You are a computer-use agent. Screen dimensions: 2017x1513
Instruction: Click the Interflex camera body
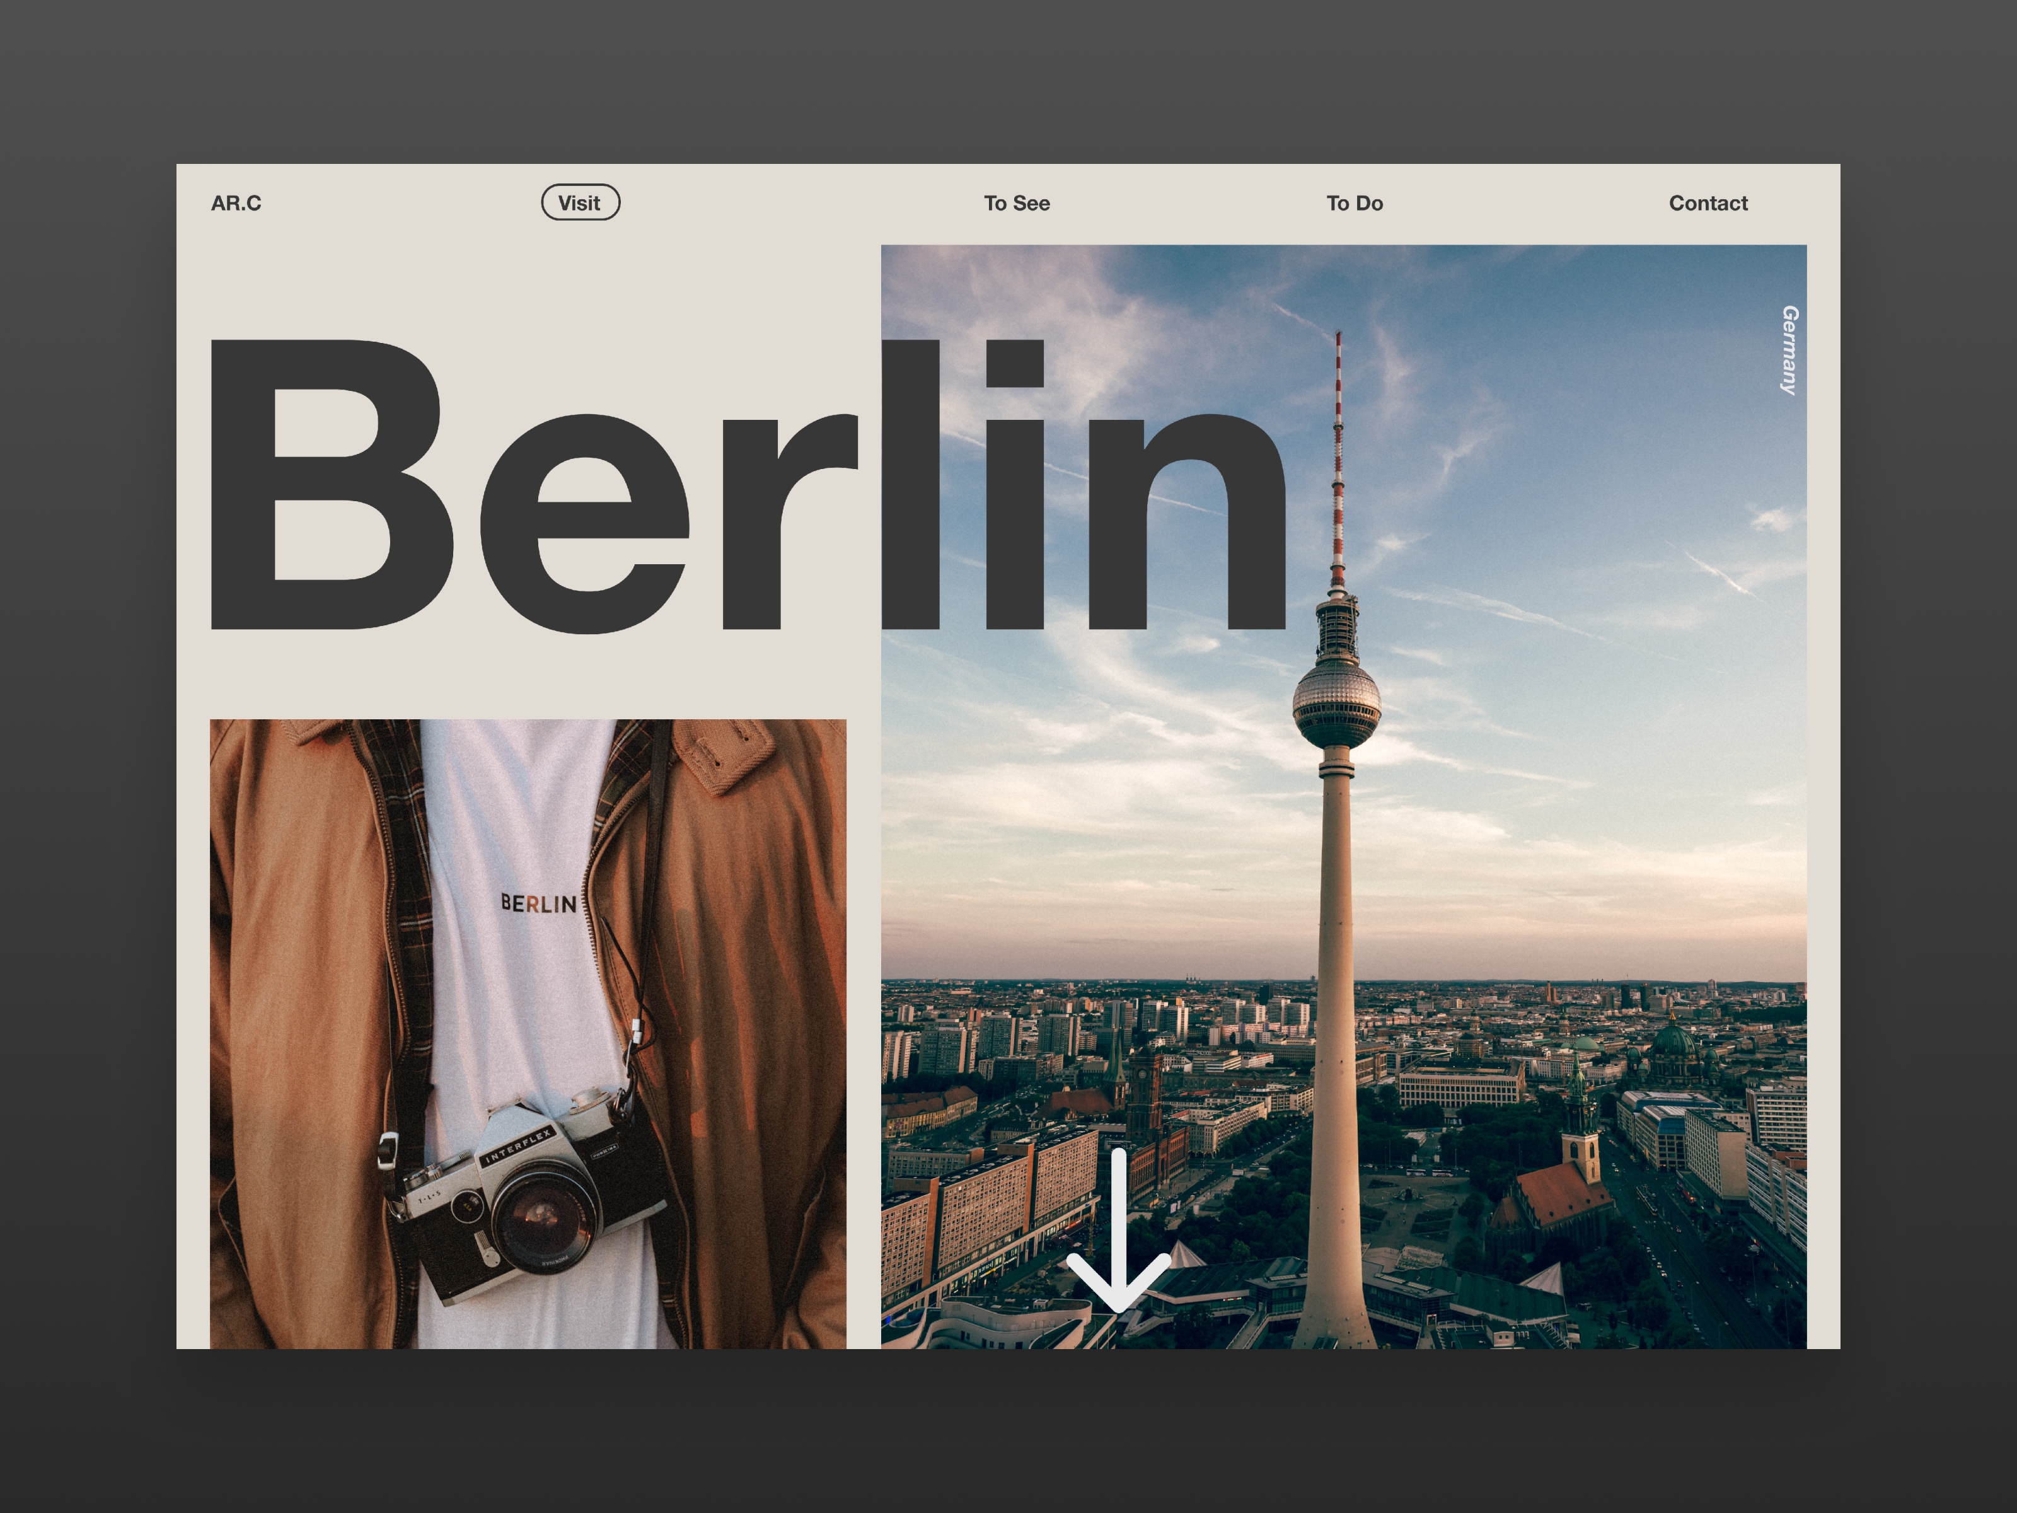pyautogui.click(x=523, y=1199)
